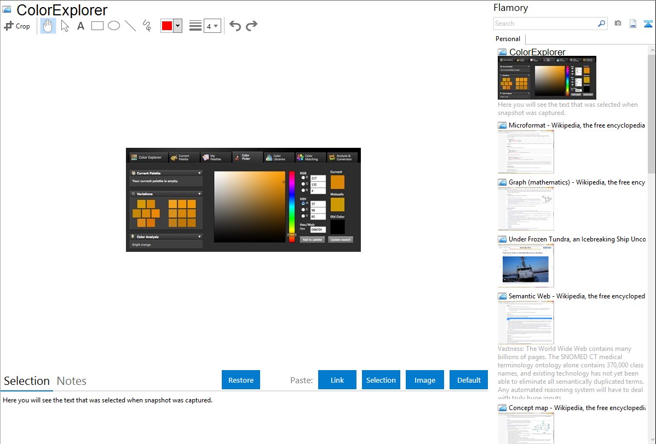The width and height of the screenshot is (656, 444).
Task: Open the Color Libraries tab in large preview
Action: coord(278,157)
